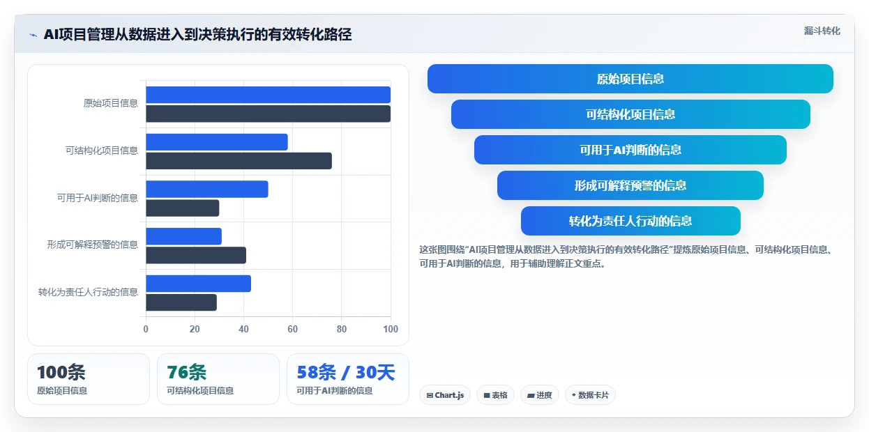Click the blue bar for 可结构化项目信息
The height and width of the screenshot is (432, 869).
point(217,142)
